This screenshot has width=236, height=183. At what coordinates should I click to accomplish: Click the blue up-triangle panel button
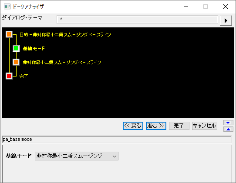point(228,129)
